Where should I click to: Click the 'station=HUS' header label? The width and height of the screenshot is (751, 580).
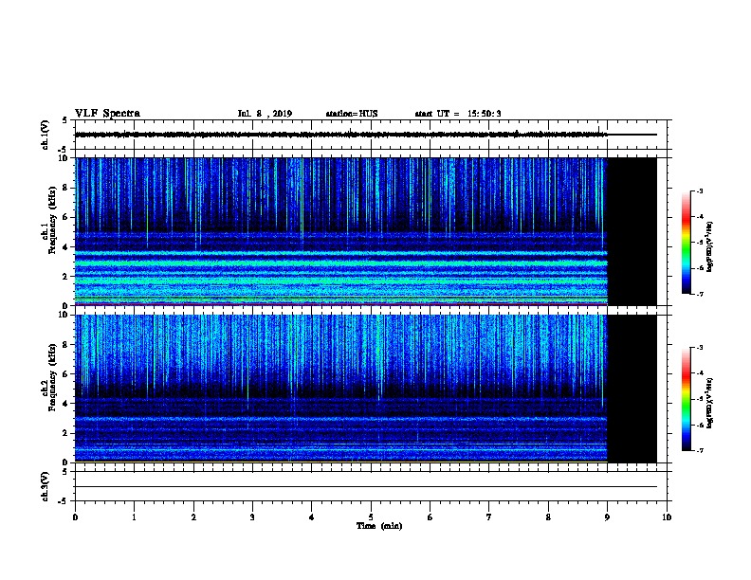[352, 114]
